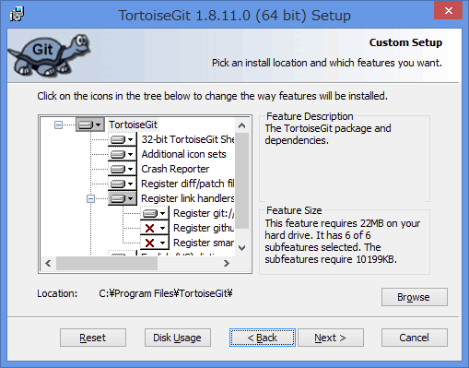Click the Browse button

[x=415, y=297]
